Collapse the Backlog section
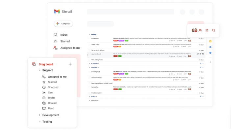 point(89,34)
